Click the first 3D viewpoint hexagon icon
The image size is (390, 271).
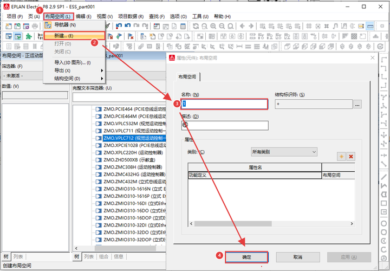point(342,47)
